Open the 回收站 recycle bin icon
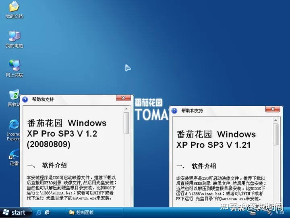The height and width of the screenshot is (218, 290). (14, 98)
